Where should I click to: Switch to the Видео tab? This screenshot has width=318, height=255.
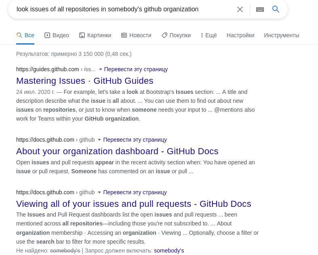click(57, 35)
